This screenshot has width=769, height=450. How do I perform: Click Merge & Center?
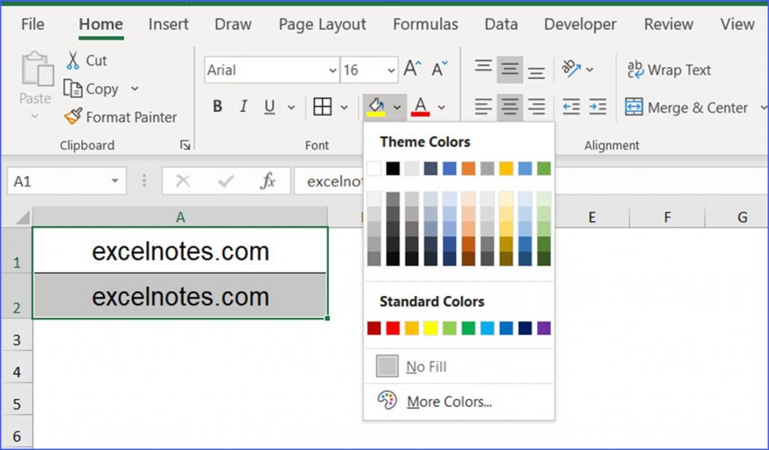pyautogui.click(x=689, y=107)
